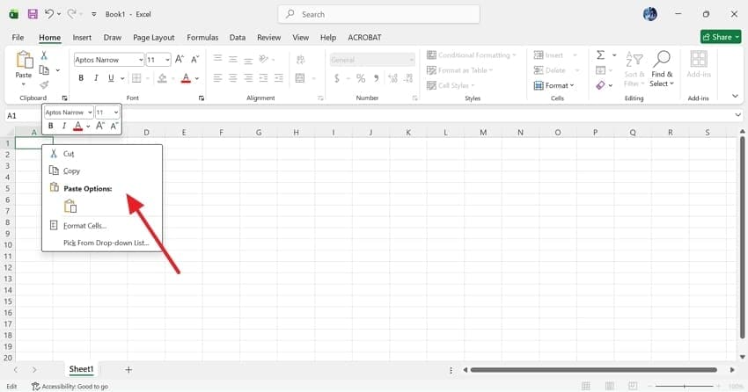Expand the formula bar chevron
Screen dimensions: 748x392
[738, 115]
